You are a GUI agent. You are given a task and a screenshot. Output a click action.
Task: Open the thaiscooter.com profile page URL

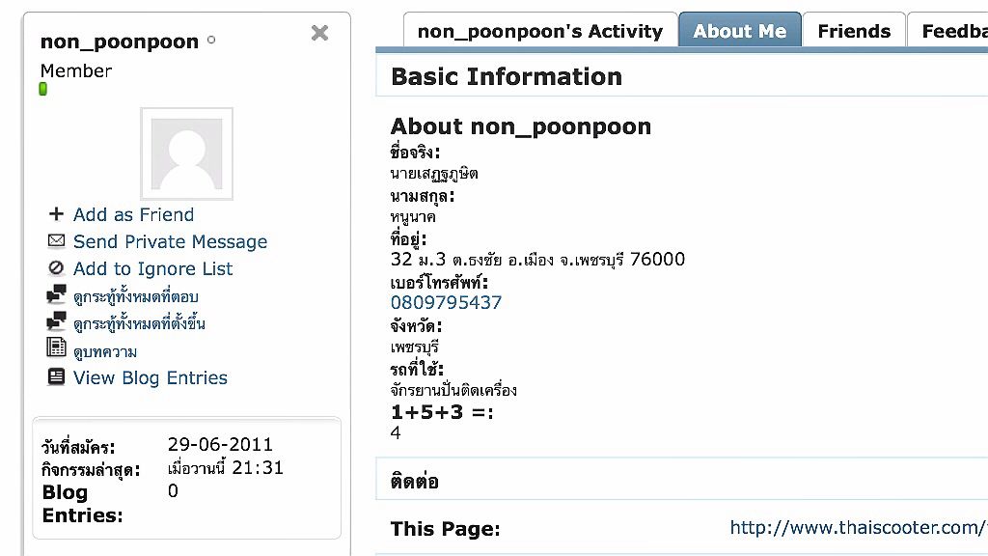click(x=858, y=527)
